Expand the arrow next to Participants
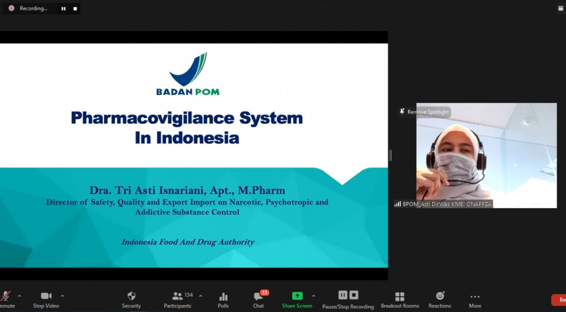 tap(200, 296)
